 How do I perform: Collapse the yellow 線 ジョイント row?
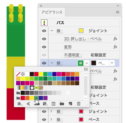[x=52, y=31]
